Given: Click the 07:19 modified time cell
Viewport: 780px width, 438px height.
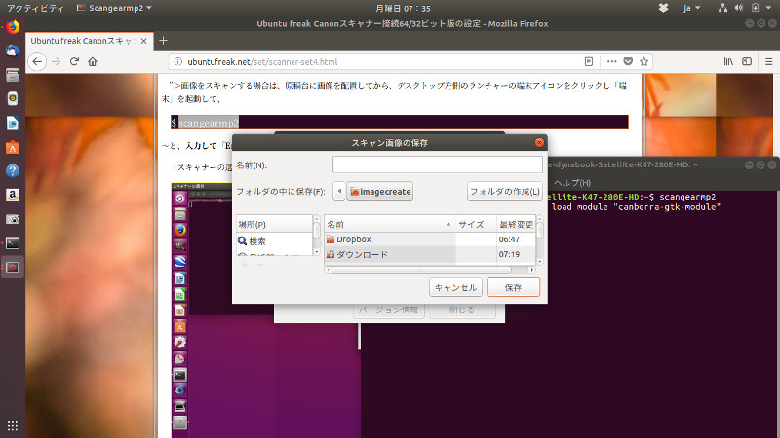Looking at the screenshot, I should 509,254.
